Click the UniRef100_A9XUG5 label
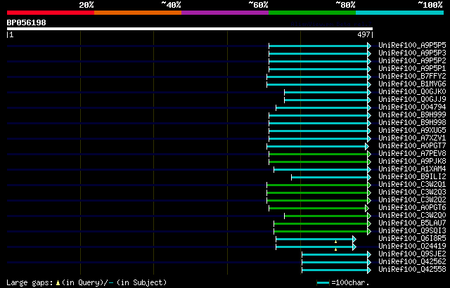 pos(412,131)
